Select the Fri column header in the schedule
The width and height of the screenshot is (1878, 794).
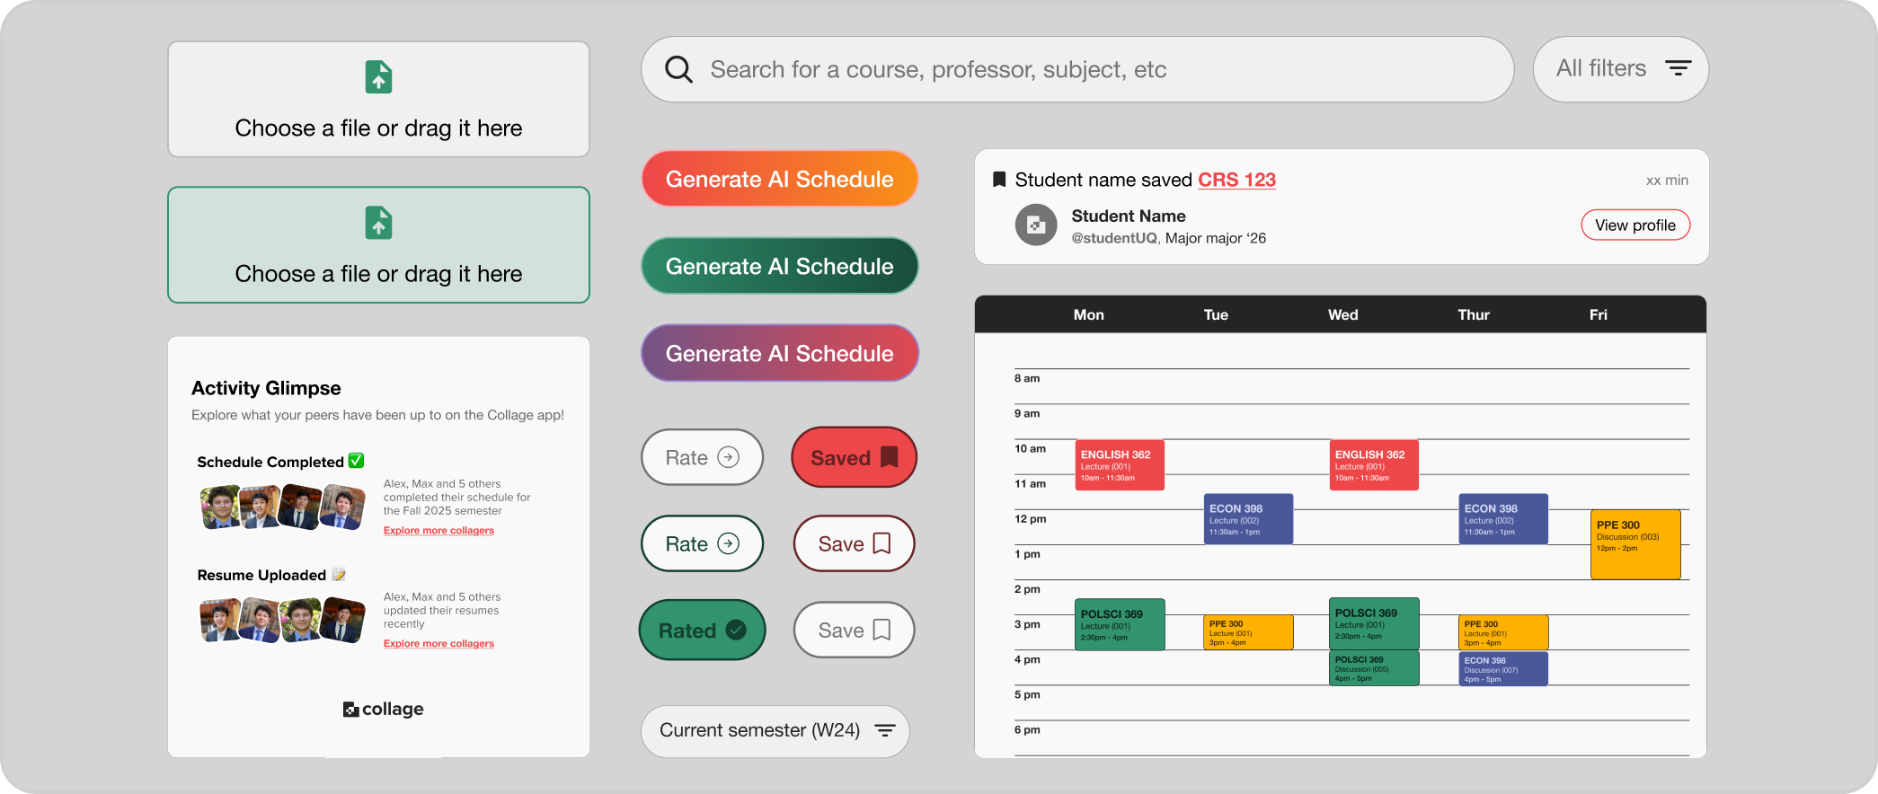click(x=1598, y=314)
